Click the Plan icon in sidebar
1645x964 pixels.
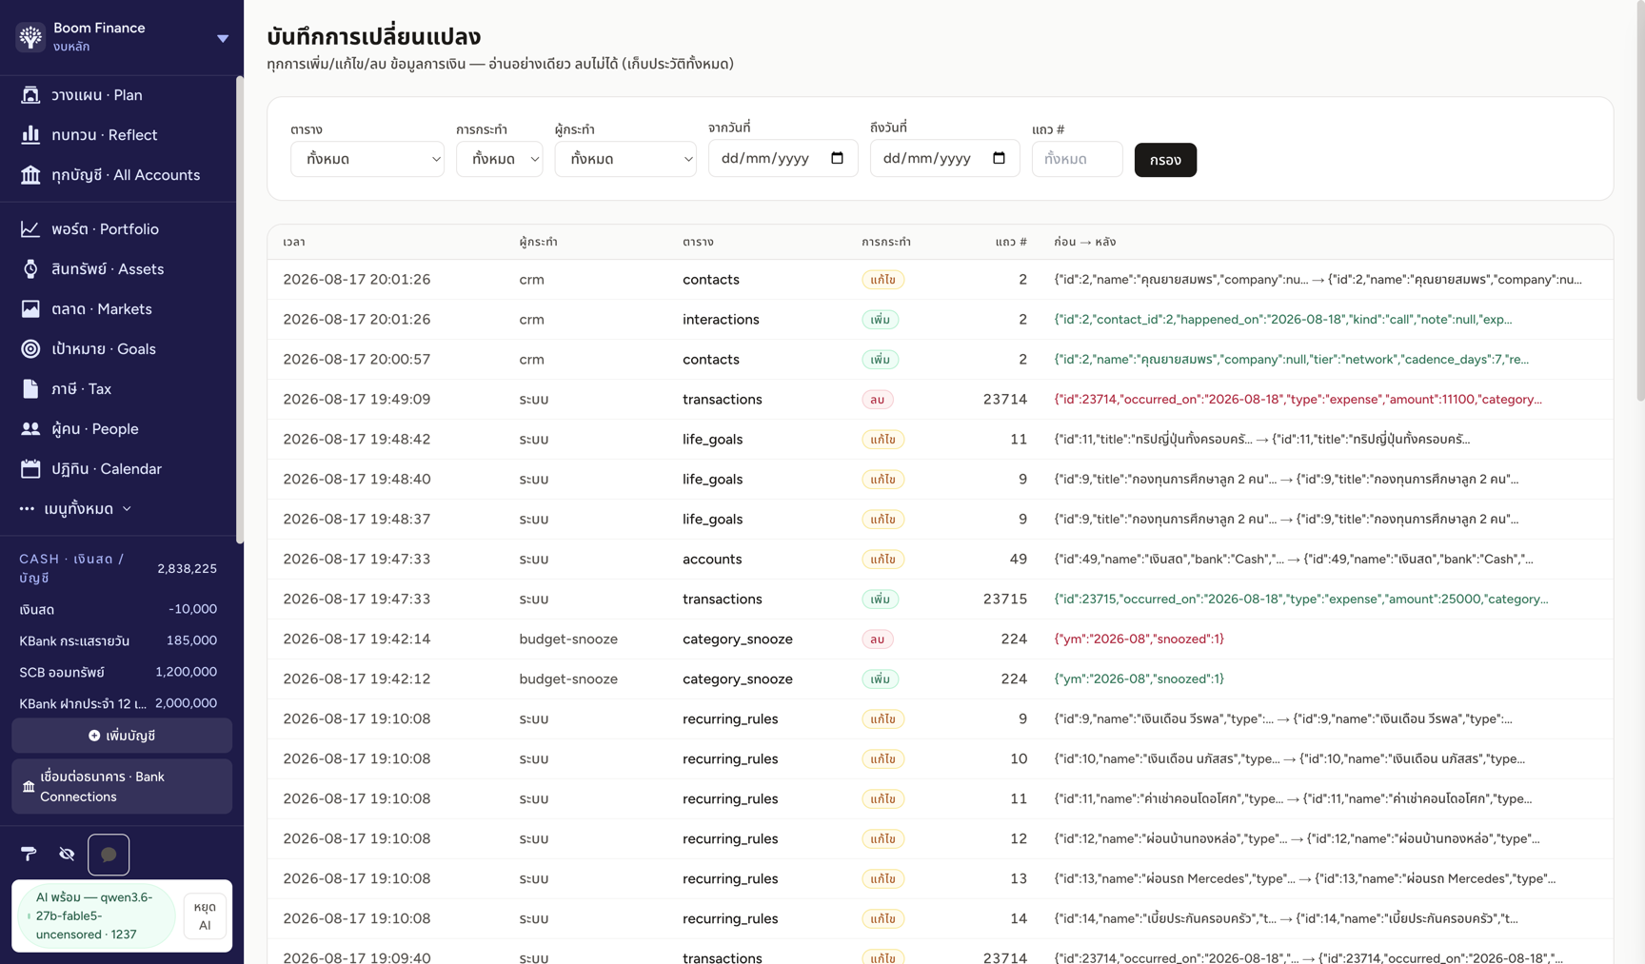30,94
